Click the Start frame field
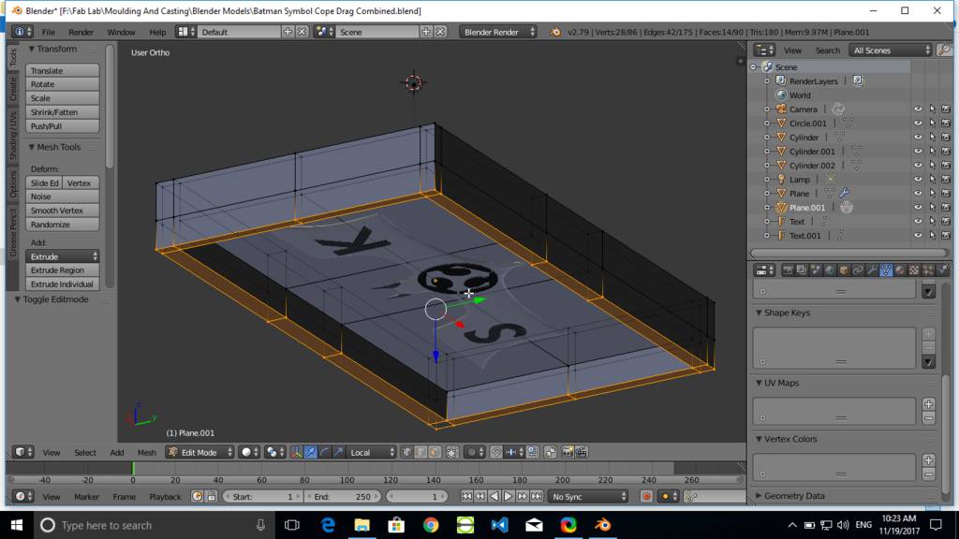Image resolution: width=959 pixels, height=539 pixels. click(x=262, y=496)
